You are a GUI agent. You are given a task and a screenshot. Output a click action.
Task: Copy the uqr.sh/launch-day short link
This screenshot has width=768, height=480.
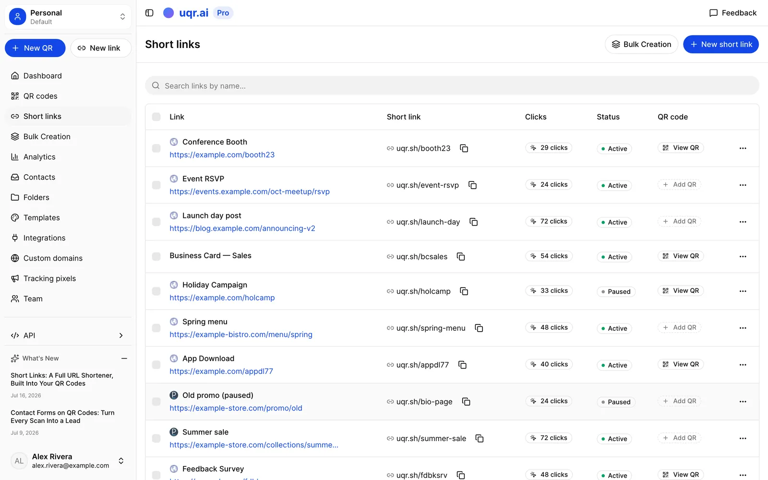tap(474, 222)
